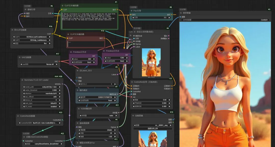Click 采样器 output socket on K采样器选择
This screenshot has height=147, width=275.
(119, 113)
